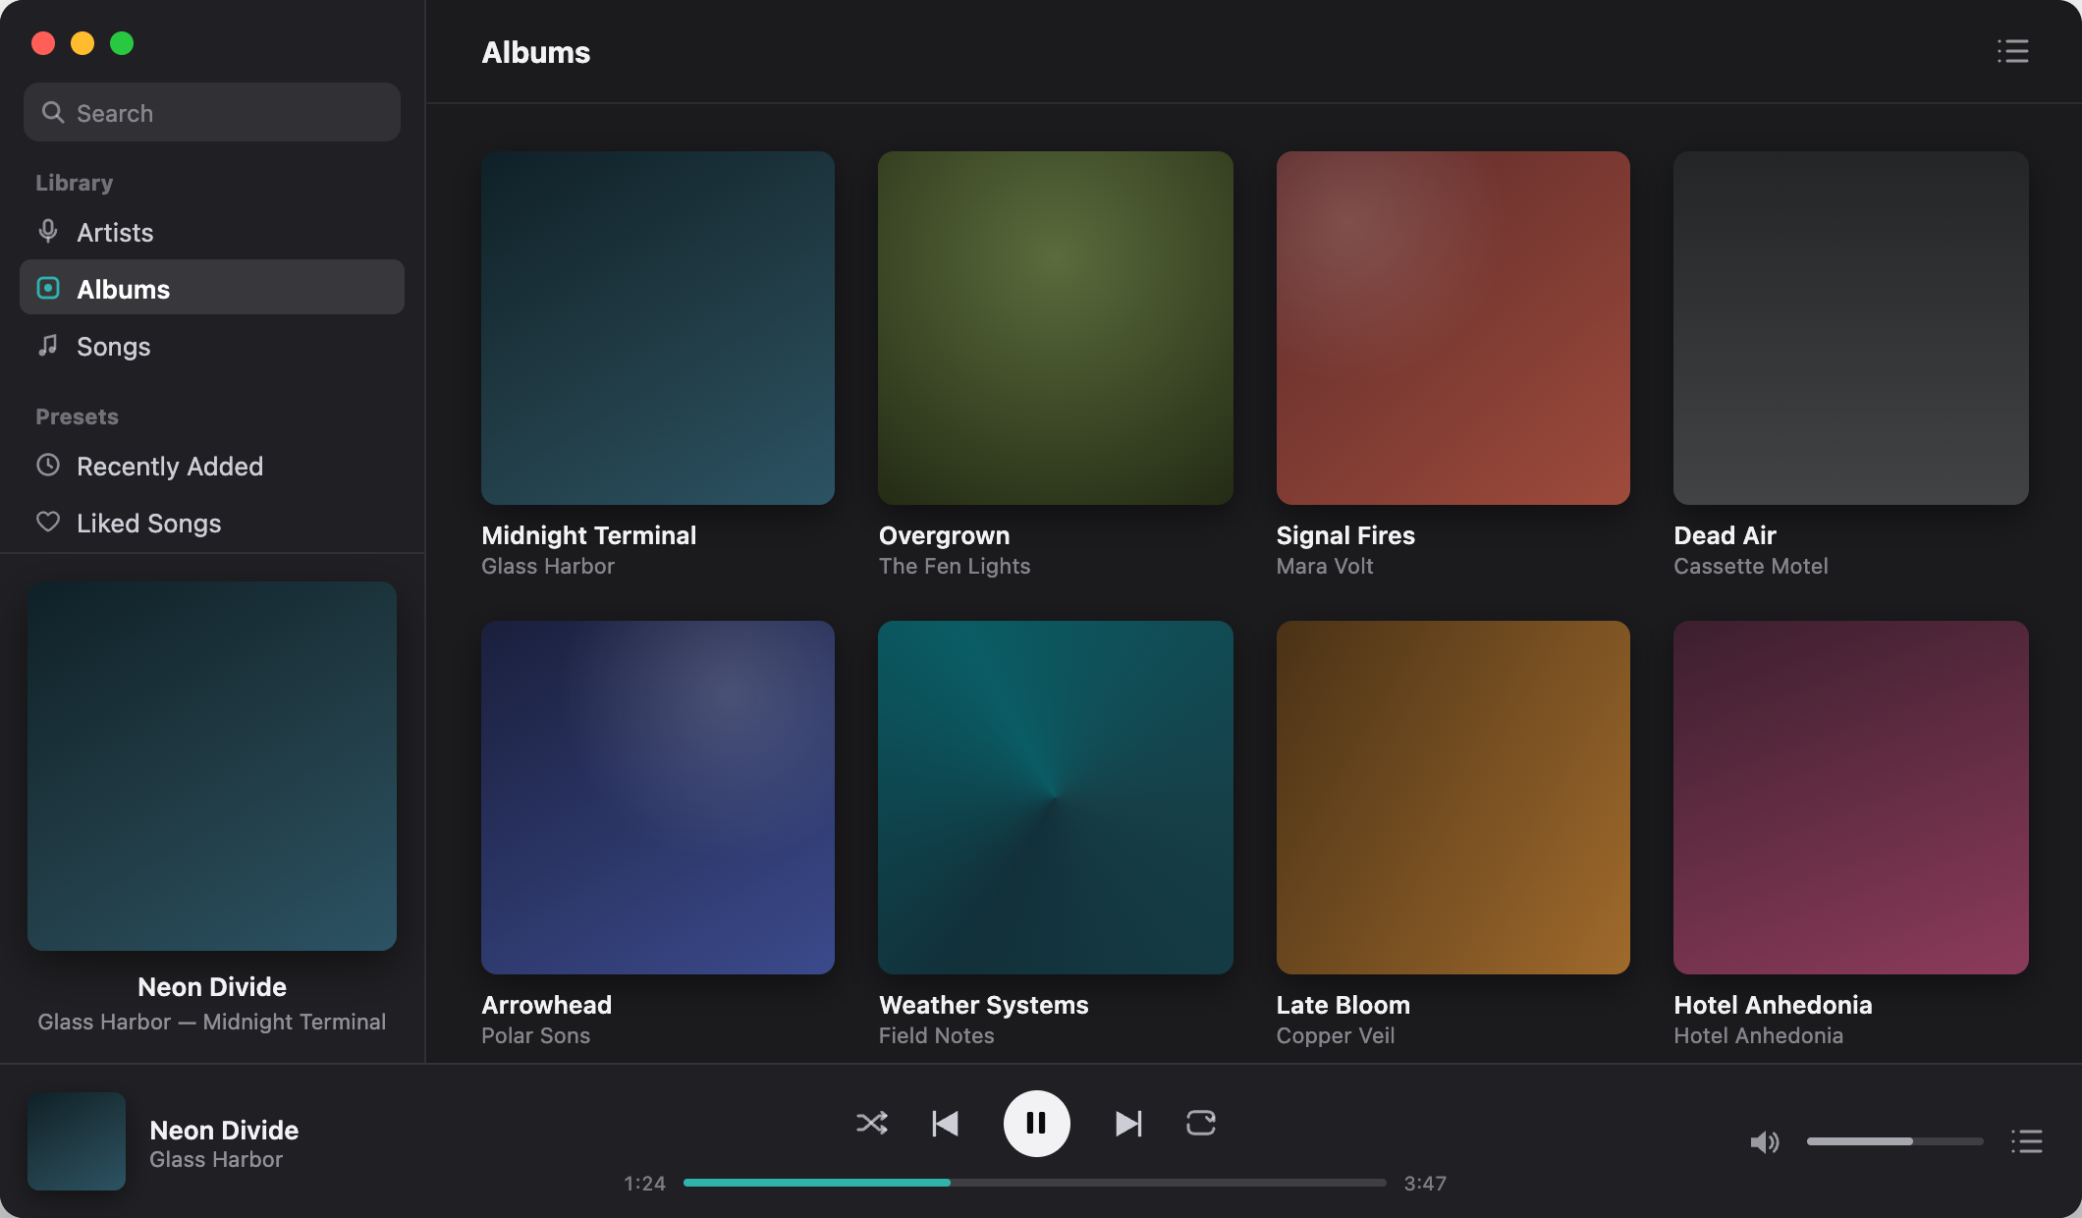The height and width of the screenshot is (1218, 2082).
Task: Open the Late Bloom album cover
Action: (1453, 798)
